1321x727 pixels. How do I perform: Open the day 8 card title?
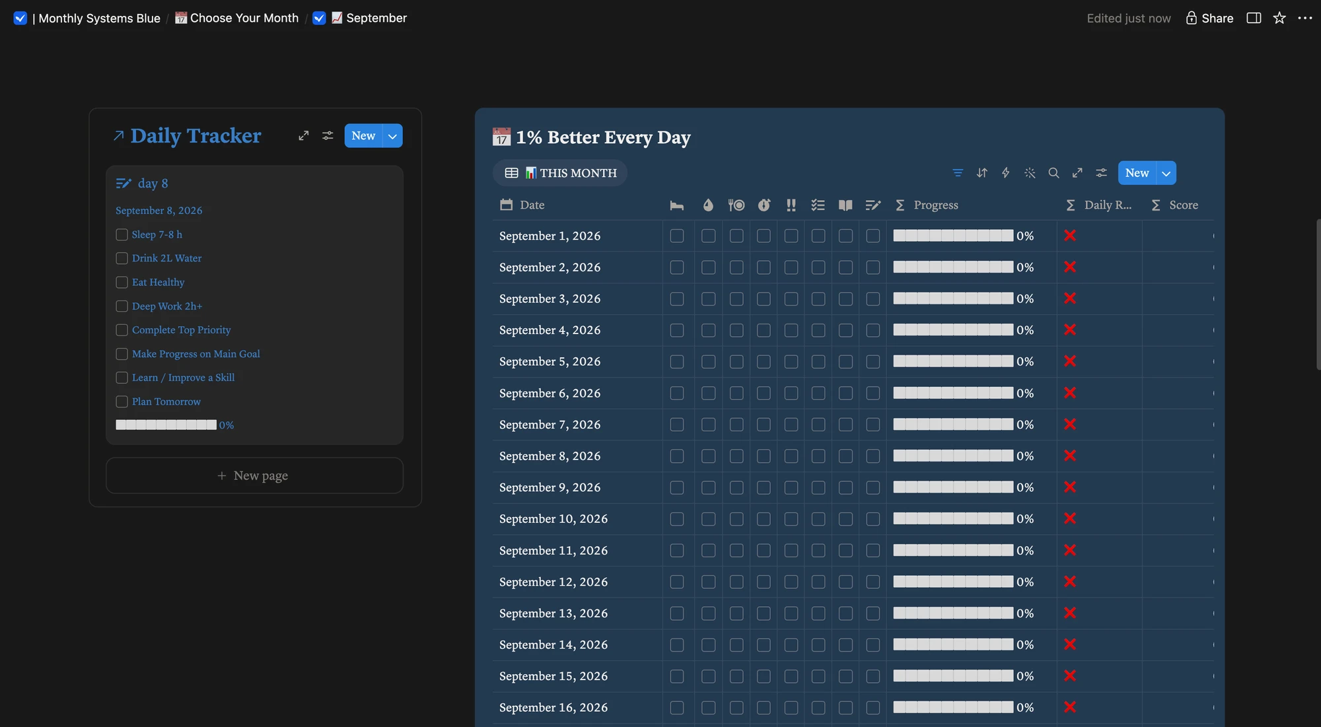click(x=153, y=184)
